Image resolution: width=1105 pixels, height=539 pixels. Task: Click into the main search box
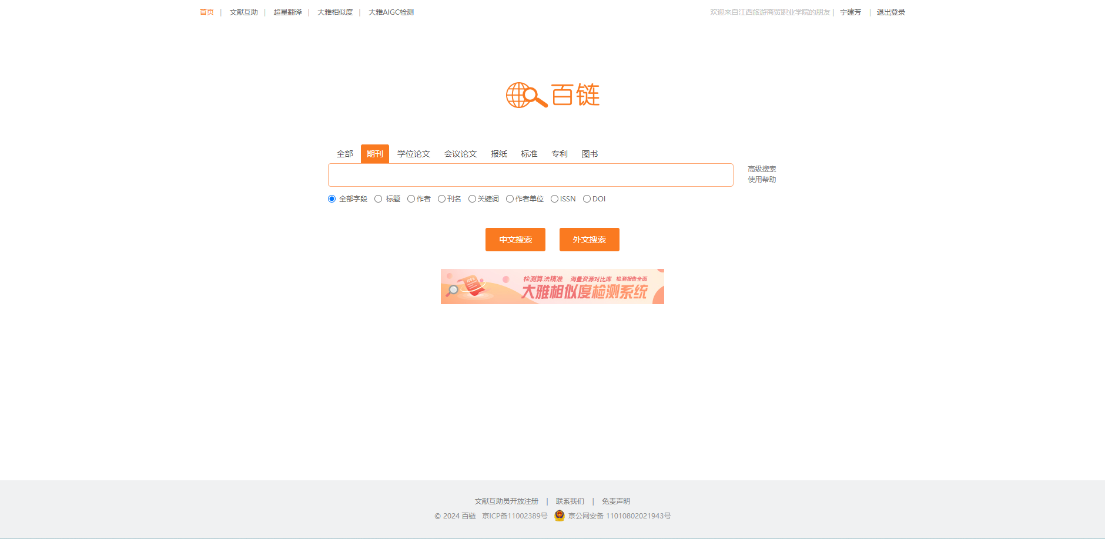point(530,175)
